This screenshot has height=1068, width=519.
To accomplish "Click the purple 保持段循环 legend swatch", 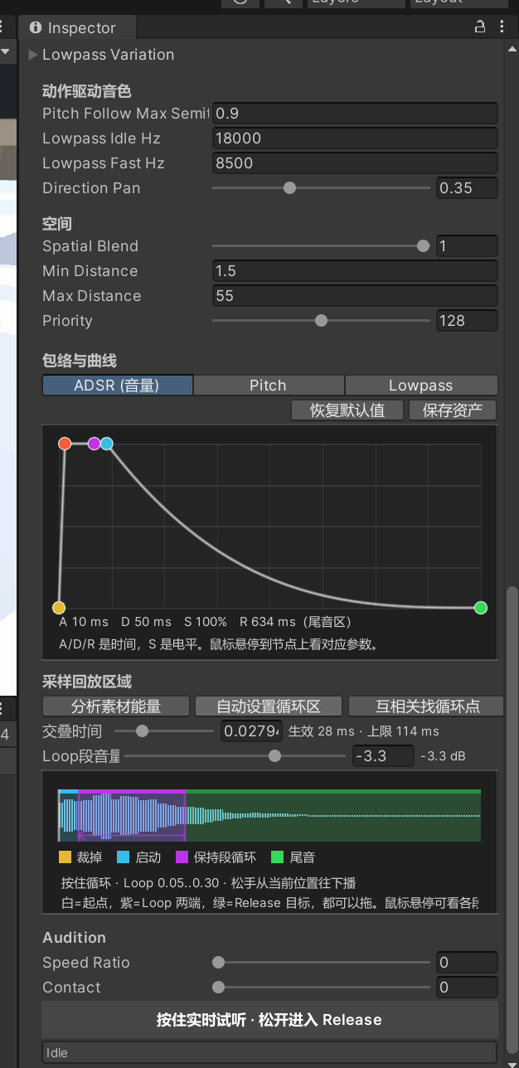I will click(x=182, y=857).
